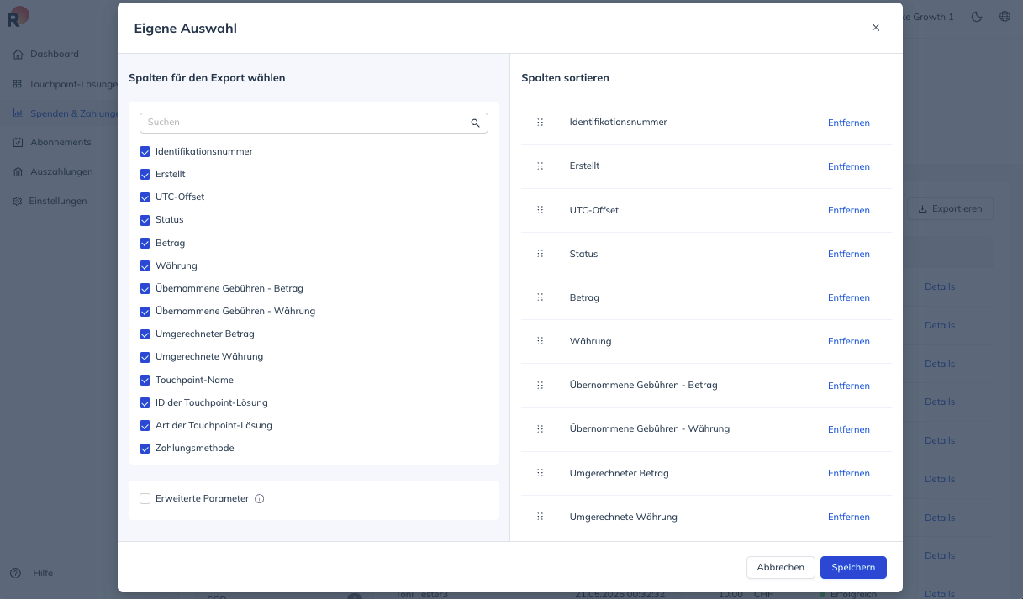Click Entfernen next to UTC-Offset
1023x599 pixels.
[848, 210]
